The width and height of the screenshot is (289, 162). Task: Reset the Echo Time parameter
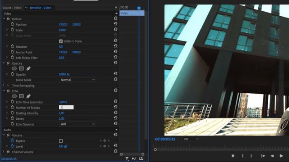(116, 101)
